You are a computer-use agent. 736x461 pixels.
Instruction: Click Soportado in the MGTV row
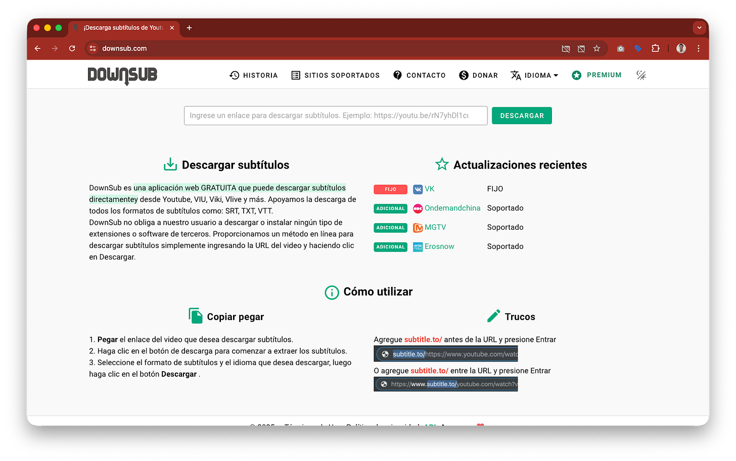[x=505, y=227]
